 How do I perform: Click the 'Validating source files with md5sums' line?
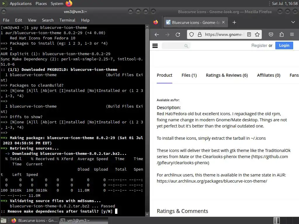pos(51,201)
